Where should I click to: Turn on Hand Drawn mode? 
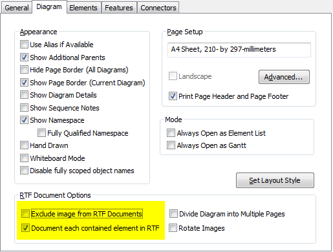point(24,145)
